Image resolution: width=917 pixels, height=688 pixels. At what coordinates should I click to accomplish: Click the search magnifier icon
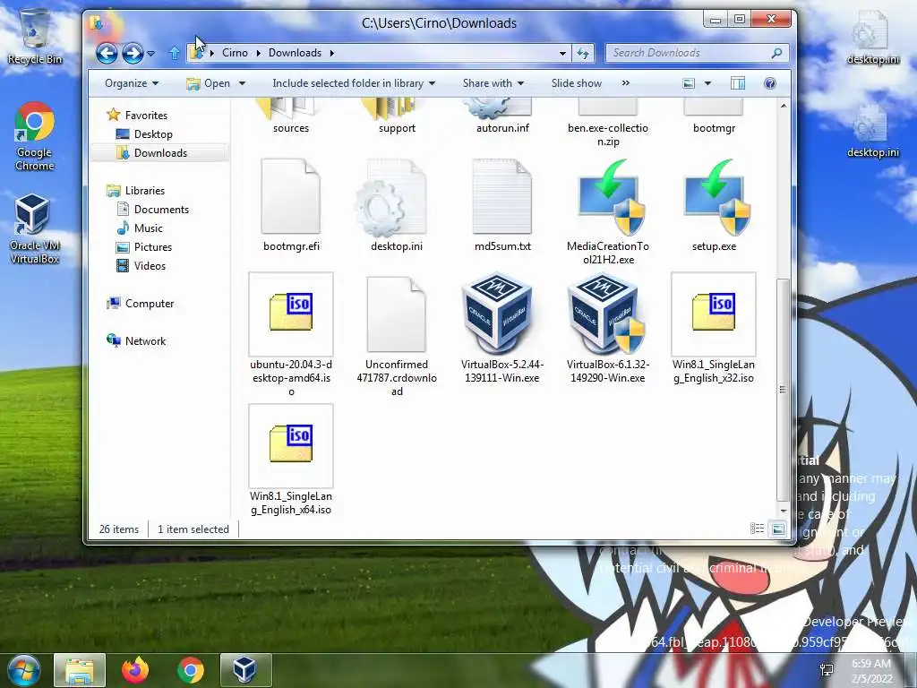(x=776, y=53)
